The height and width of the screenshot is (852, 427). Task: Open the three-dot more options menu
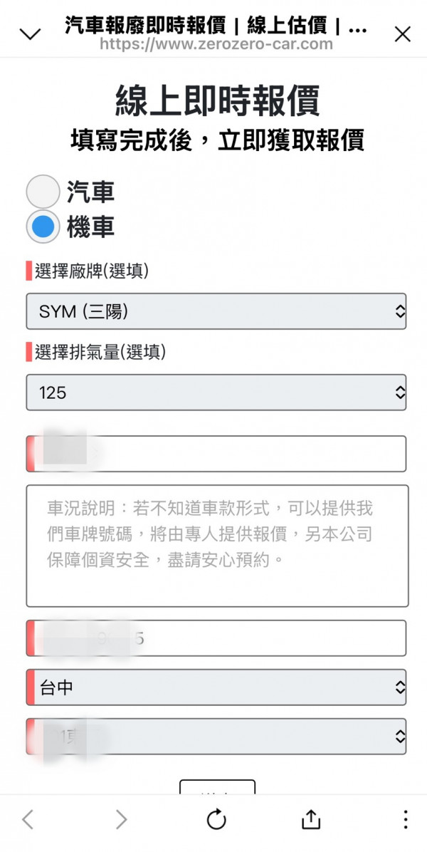coord(405,819)
